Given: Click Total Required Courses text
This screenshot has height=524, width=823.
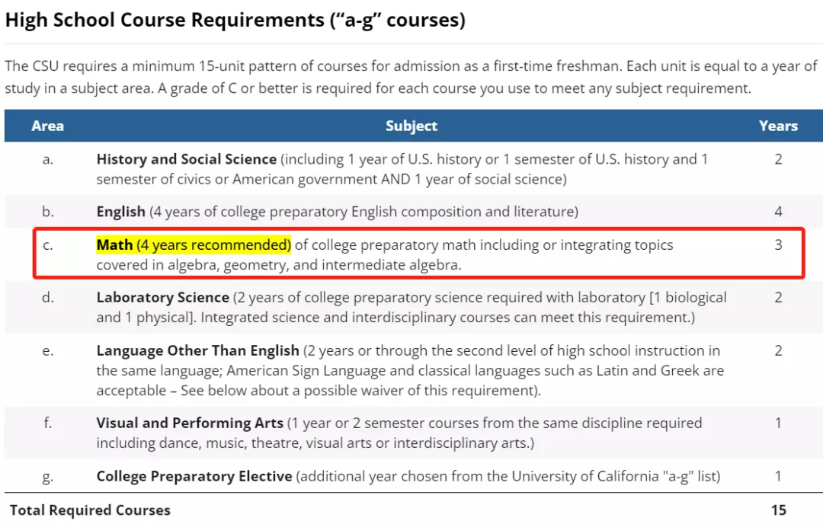Looking at the screenshot, I should (x=90, y=510).
